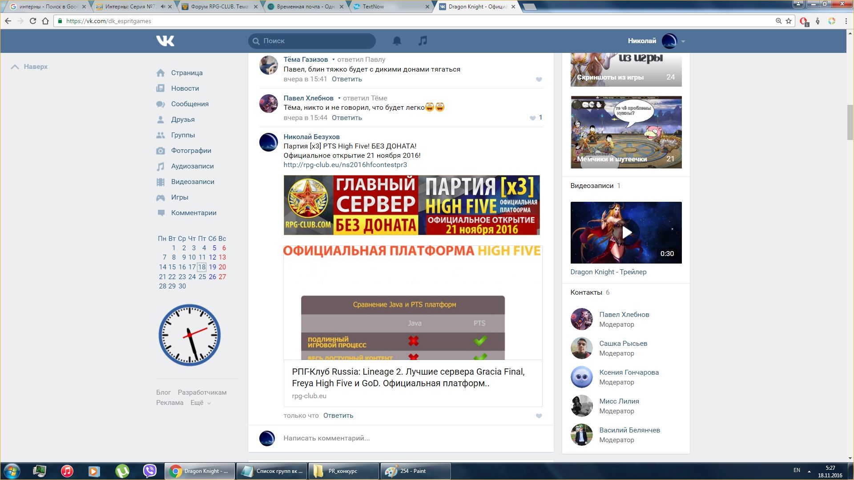Click Ответить under Nikolay's comment
854x480 pixels.
coord(338,416)
